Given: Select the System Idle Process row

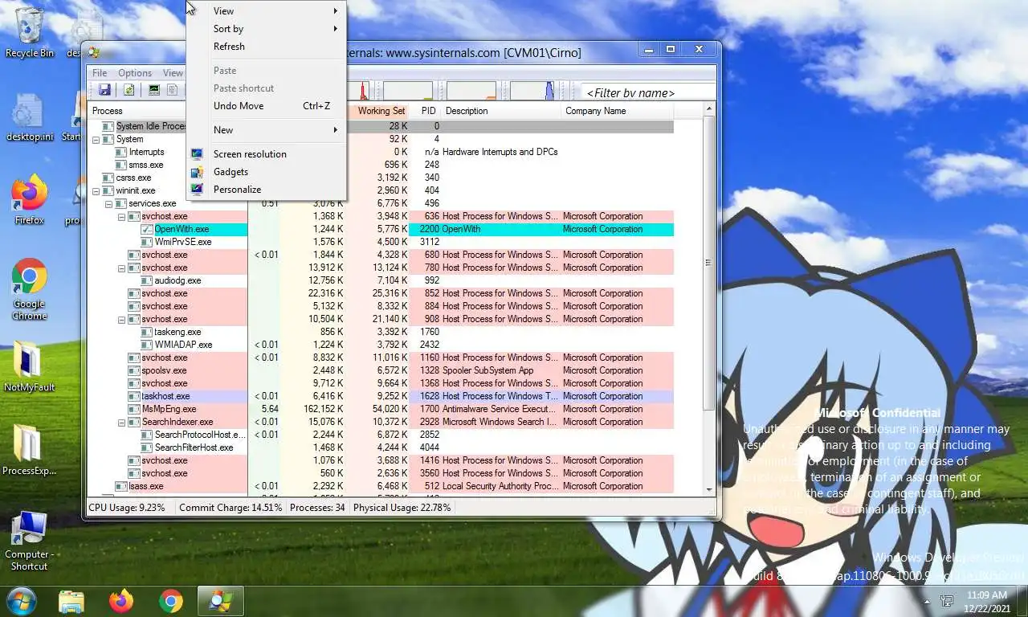Looking at the screenshot, I should point(381,126).
